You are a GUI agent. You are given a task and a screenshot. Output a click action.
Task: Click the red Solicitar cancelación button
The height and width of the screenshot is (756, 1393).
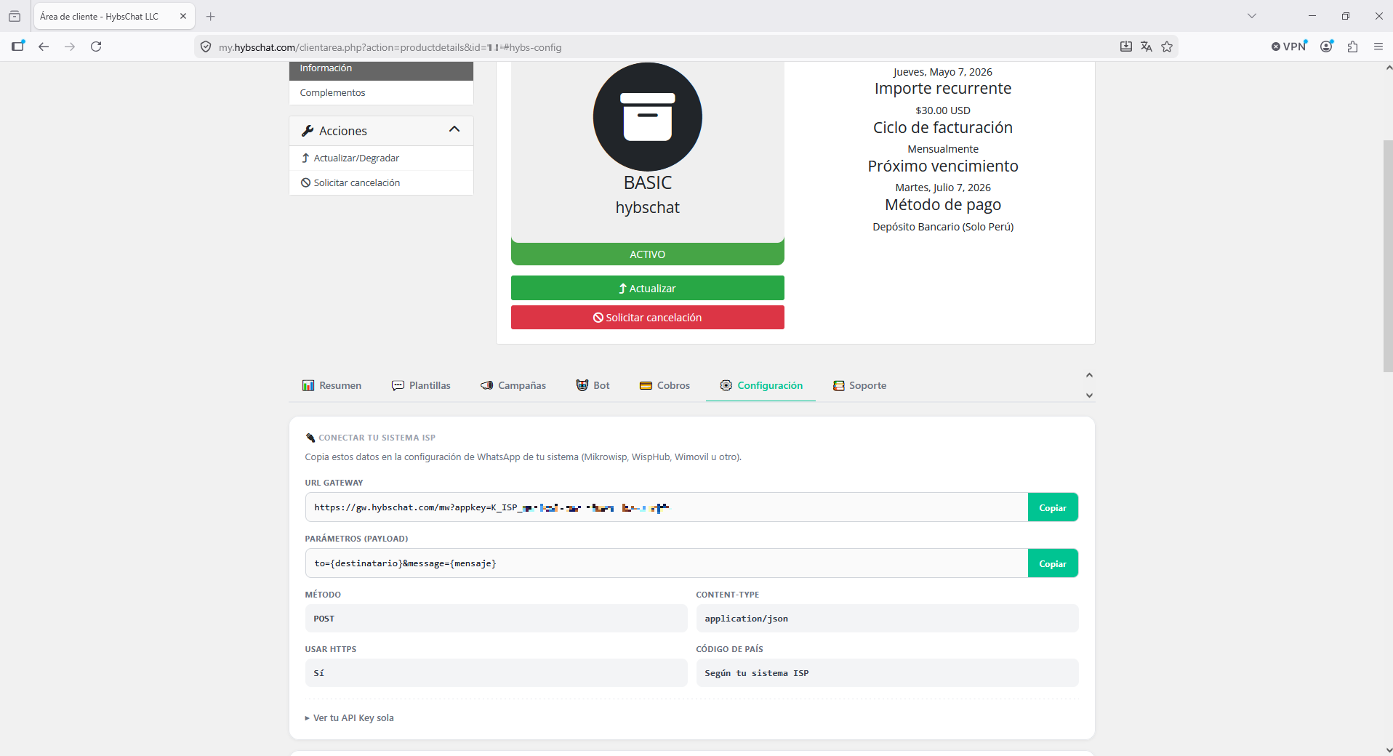click(647, 318)
